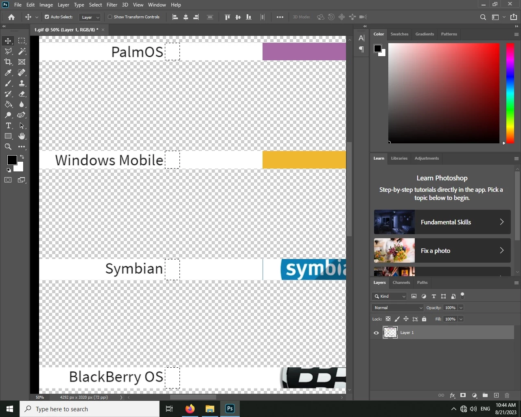Open the Color panel flyout menu
This screenshot has width=521, height=417.
[517, 34]
